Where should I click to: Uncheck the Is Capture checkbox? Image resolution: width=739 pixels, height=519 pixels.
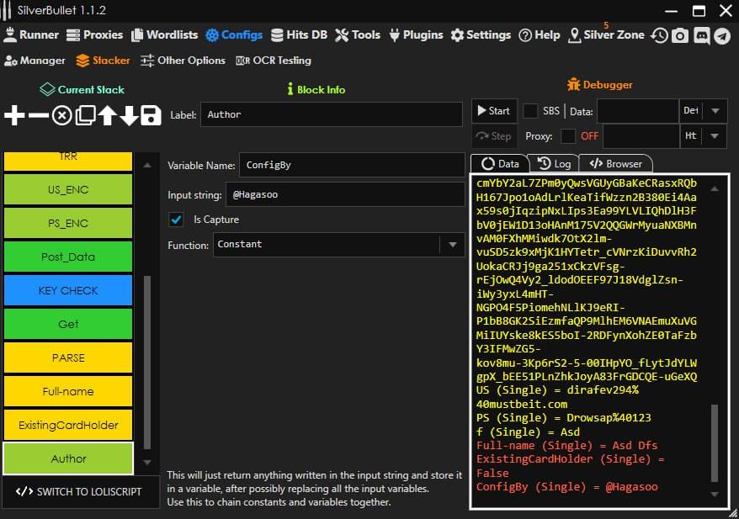pyautogui.click(x=177, y=220)
